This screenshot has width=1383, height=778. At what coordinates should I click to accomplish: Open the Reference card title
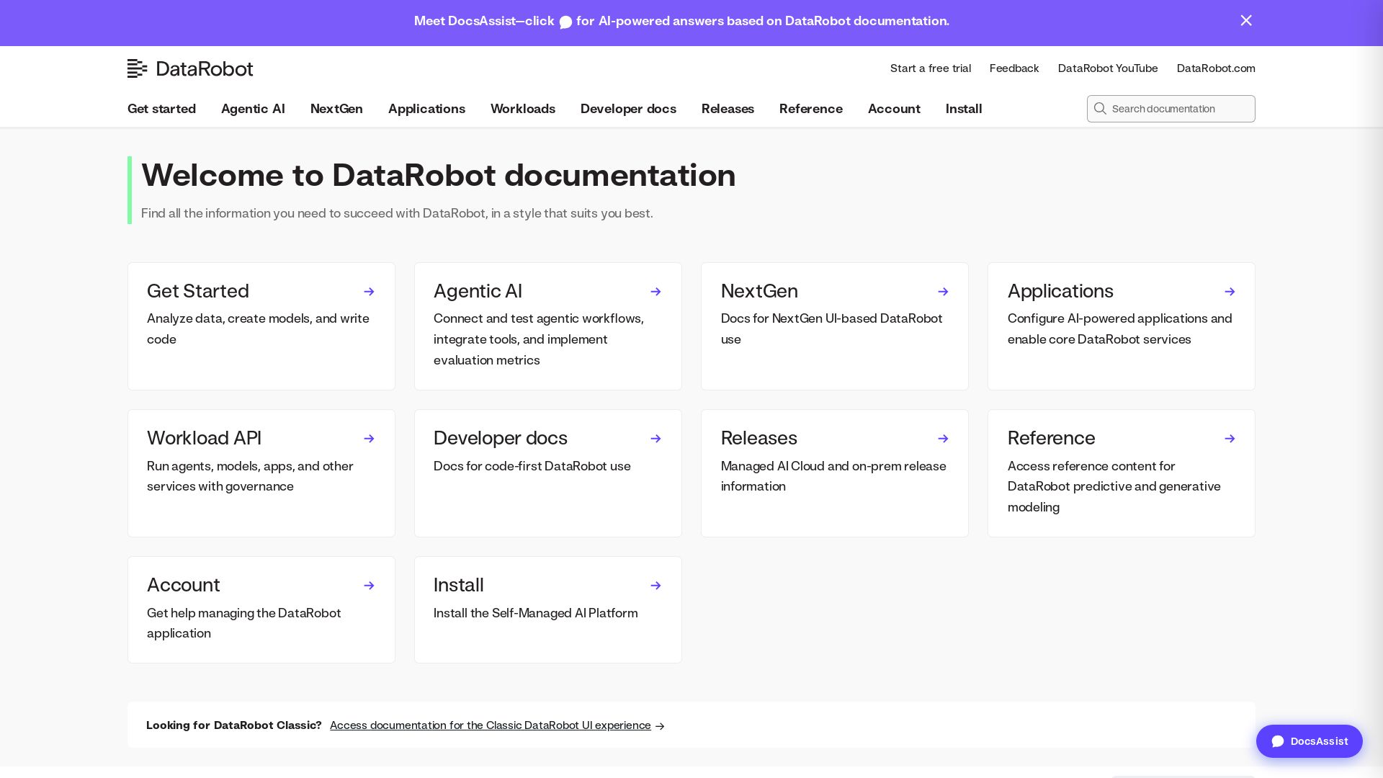pos(1051,438)
